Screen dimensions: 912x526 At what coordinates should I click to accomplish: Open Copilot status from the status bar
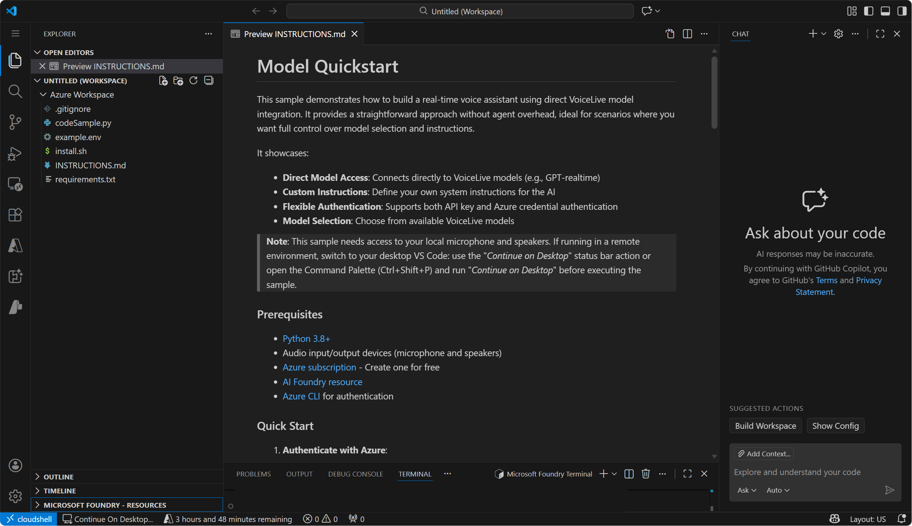(834, 519)
